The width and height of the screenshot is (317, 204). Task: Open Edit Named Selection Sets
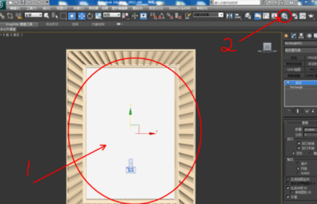point(188,16)
